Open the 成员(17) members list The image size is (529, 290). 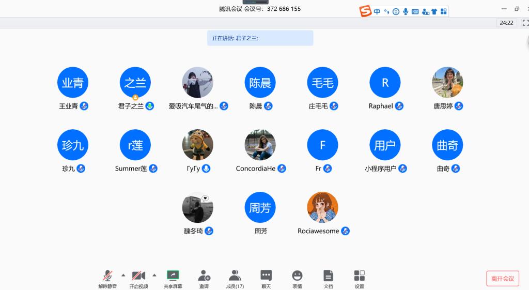235,278
